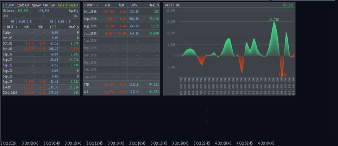This screenshot has height=146, width=338.
Task: Click the next arrow beside DATE
Action: [17, 27]
